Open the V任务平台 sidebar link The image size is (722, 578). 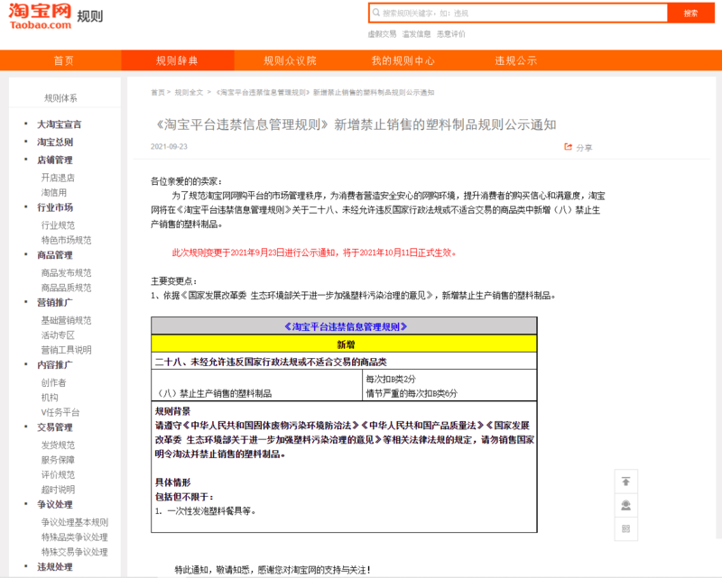60,412
